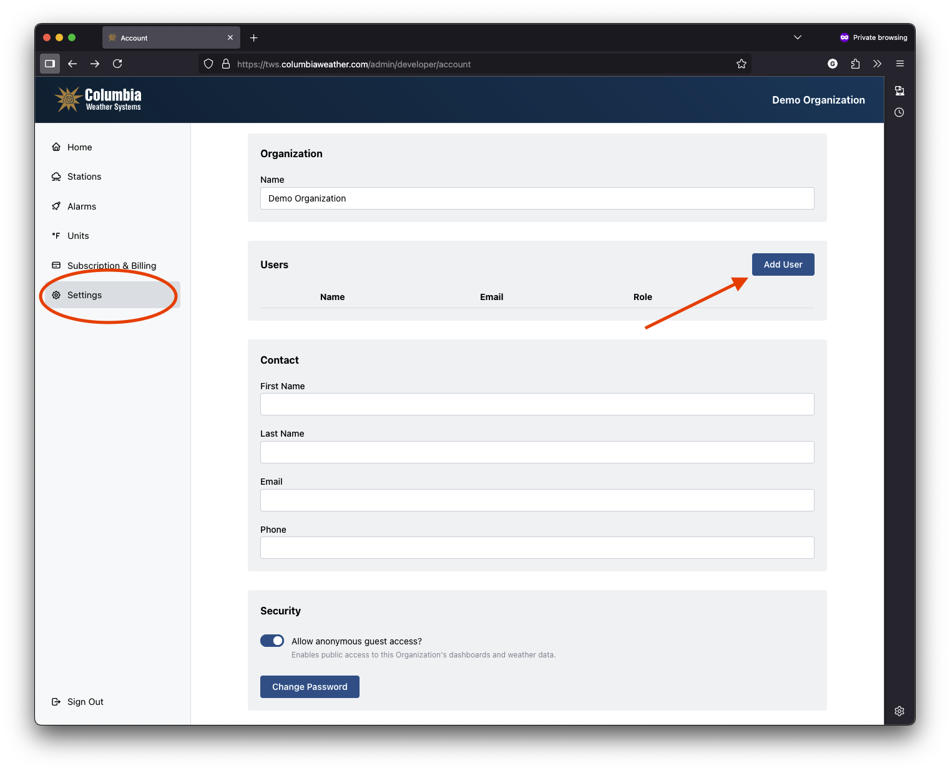Screen dimensions: 950x771
Task: Click the Private browsing indicator
Action: (873, 37)
